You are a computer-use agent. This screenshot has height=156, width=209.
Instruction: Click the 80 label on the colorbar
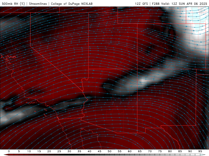point(170,151)
